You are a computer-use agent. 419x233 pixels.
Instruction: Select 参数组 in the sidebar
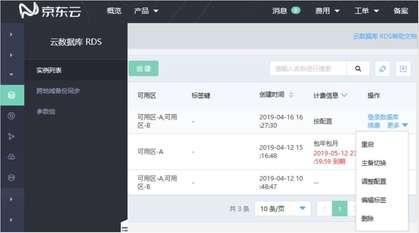[46, 111]
